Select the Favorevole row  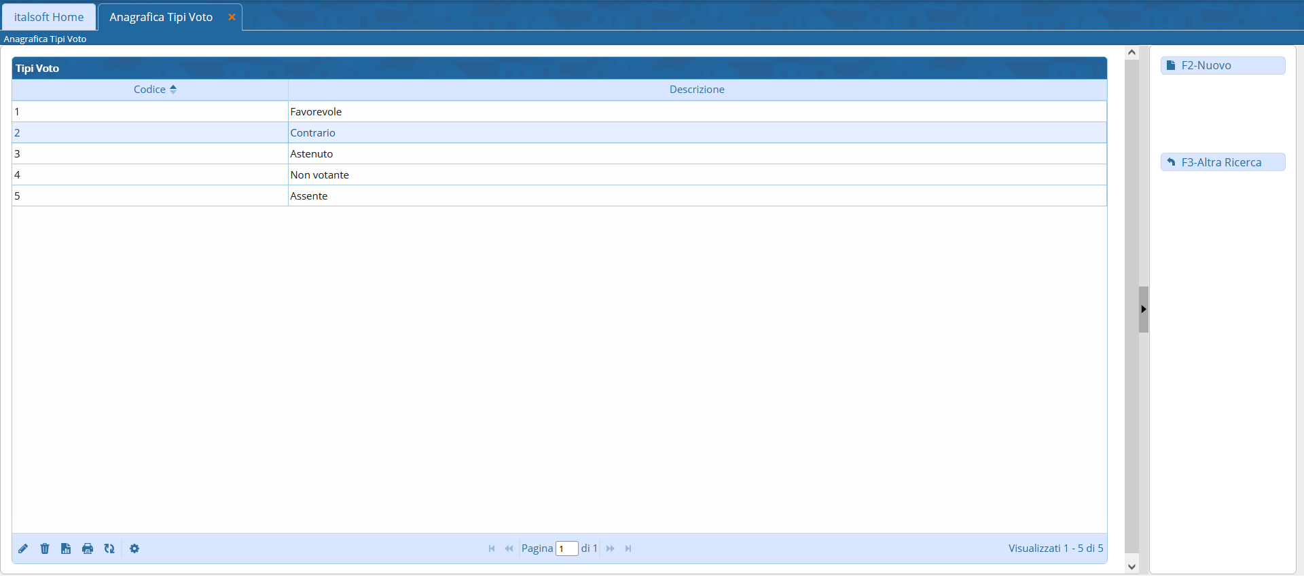pos(316,112)
